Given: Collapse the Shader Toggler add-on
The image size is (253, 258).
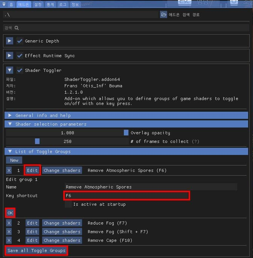Looking at the screenshot, I should [x=9, y=70].
